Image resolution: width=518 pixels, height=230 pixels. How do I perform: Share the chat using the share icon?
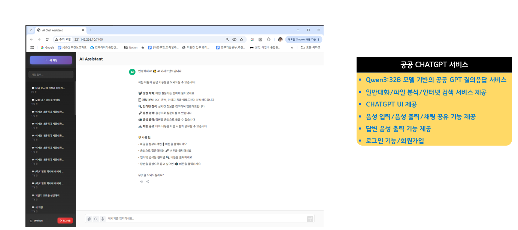(148, 182)
